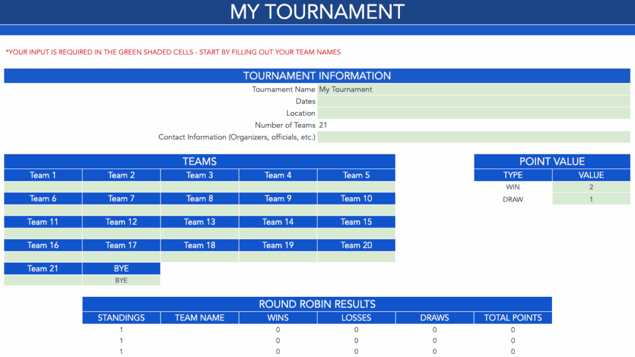Select the red instruction text about green cells

click(173, 52)
